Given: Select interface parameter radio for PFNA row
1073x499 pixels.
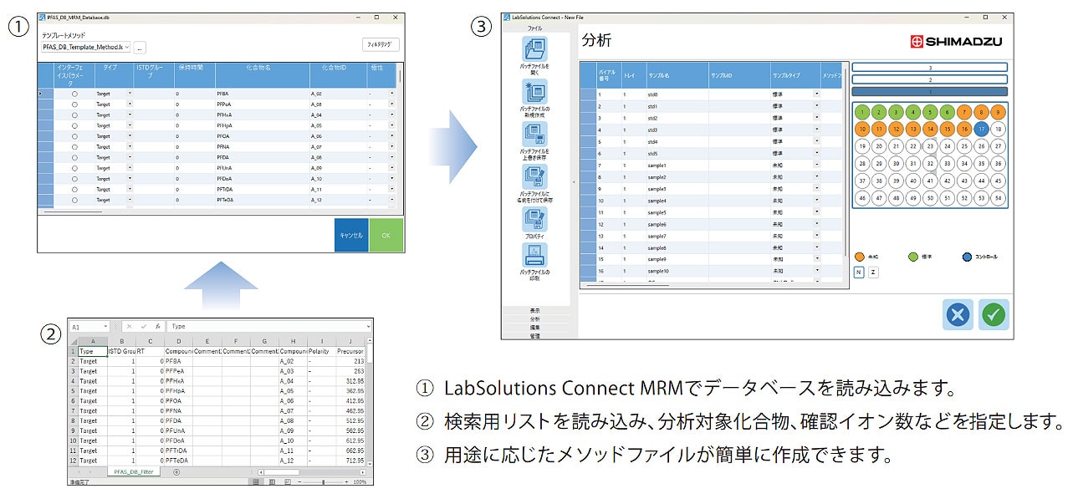Looking at the screenshot, I should (74, 147).
